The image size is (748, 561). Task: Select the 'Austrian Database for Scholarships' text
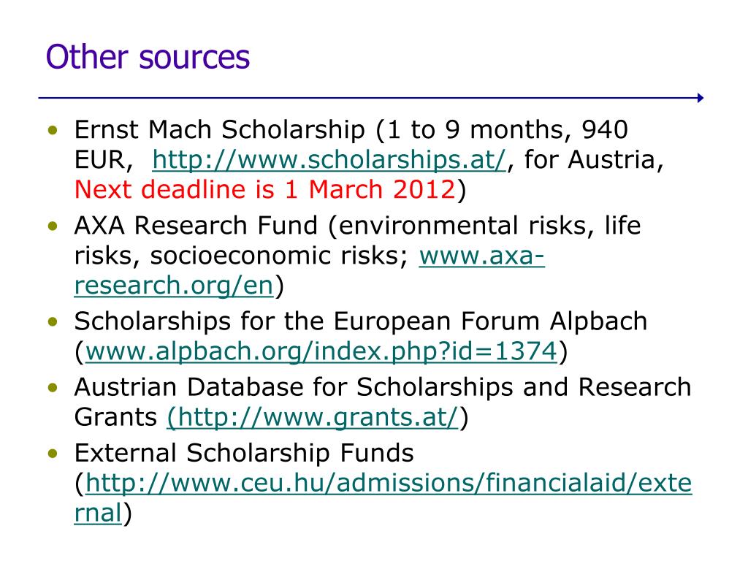pyautogui.click(x=294, y=387)
